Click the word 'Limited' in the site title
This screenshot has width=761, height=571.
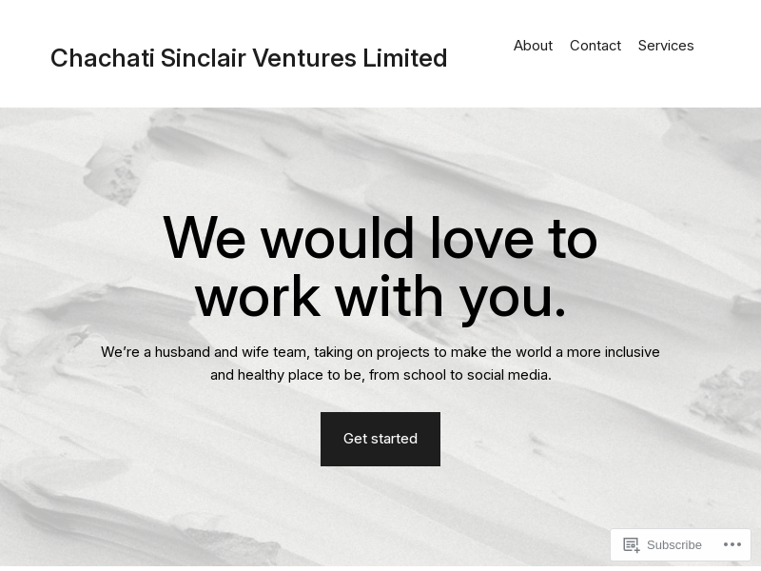pyautogui.click(x=405, y=58)
